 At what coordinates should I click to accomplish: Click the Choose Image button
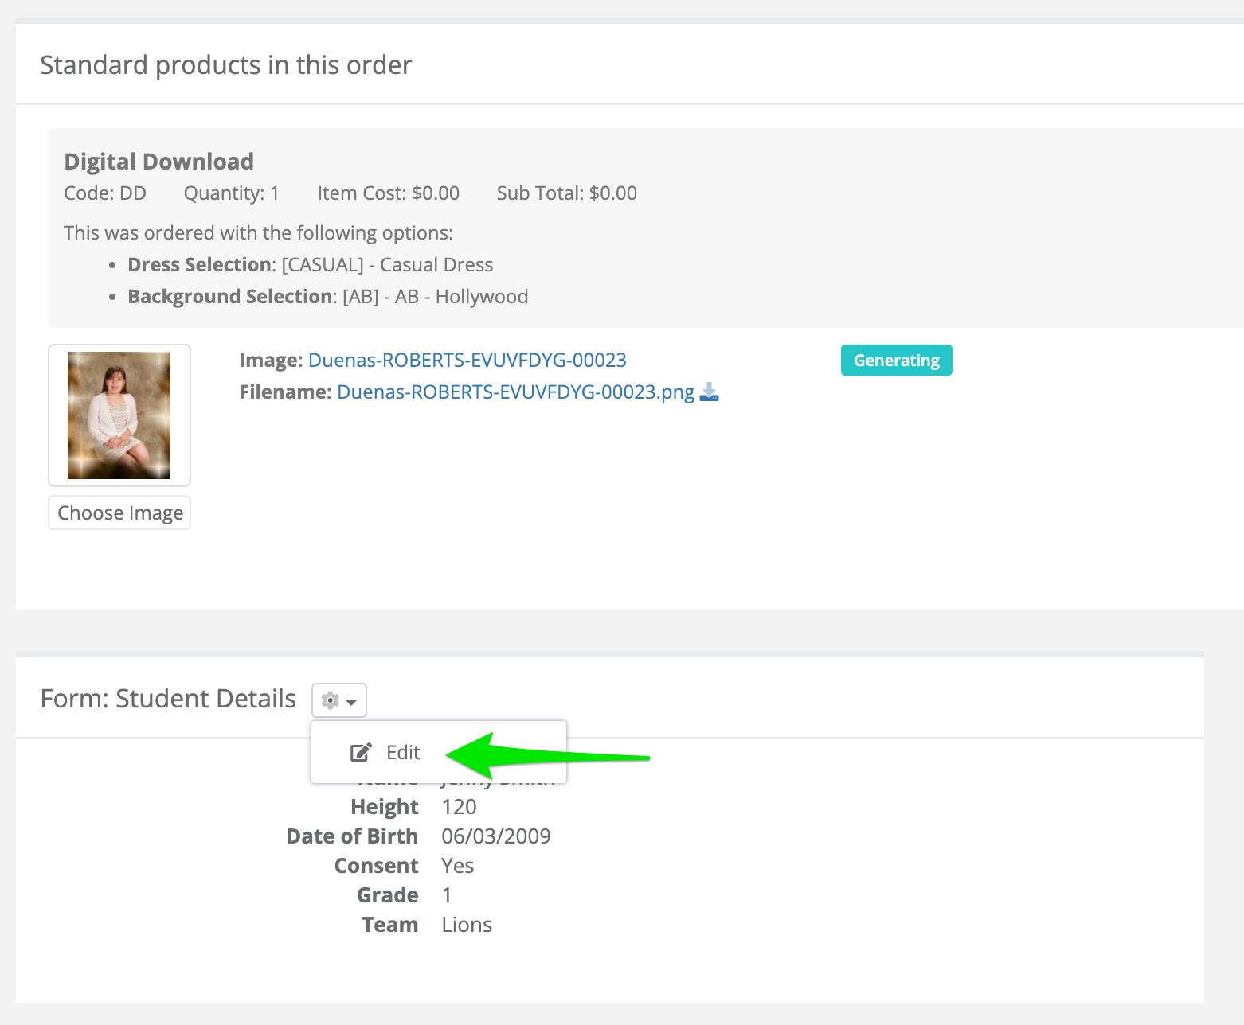pos(119,512)
